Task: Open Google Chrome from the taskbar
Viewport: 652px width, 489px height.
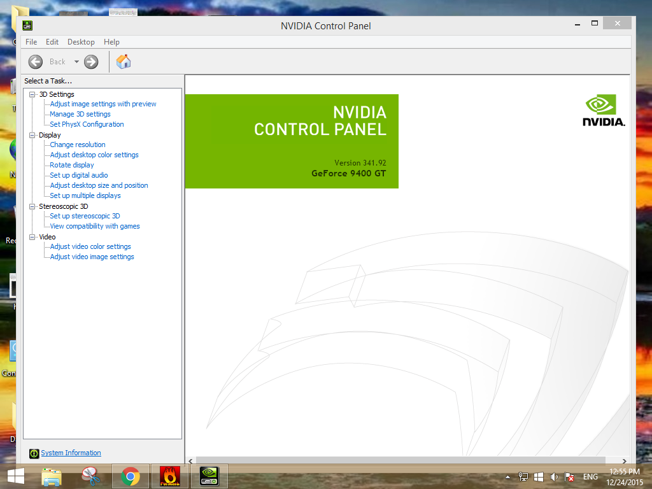Action: pos(131,476)
